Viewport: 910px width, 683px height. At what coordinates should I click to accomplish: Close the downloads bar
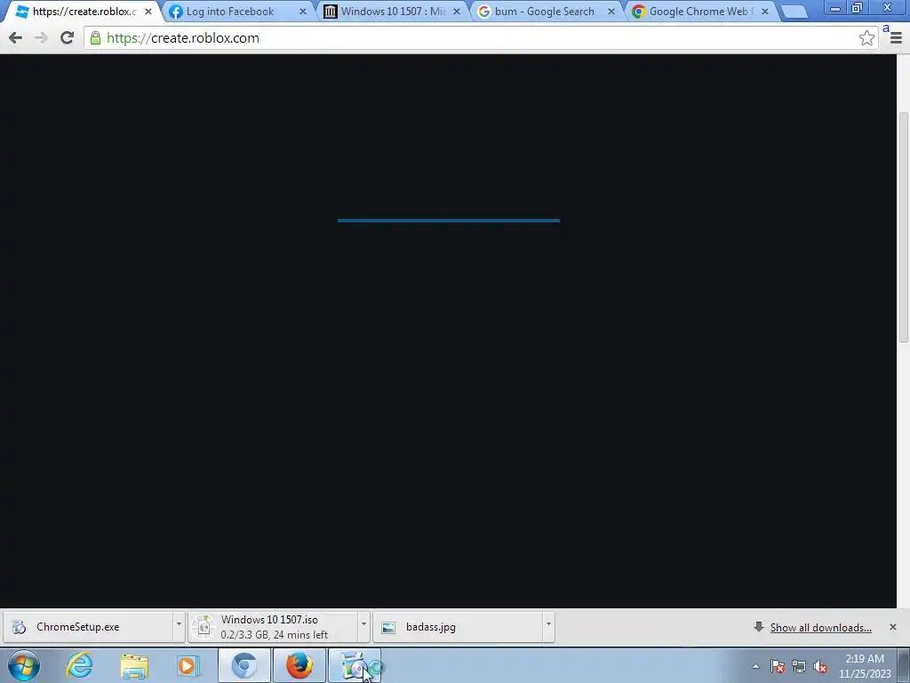pos(892,627)
